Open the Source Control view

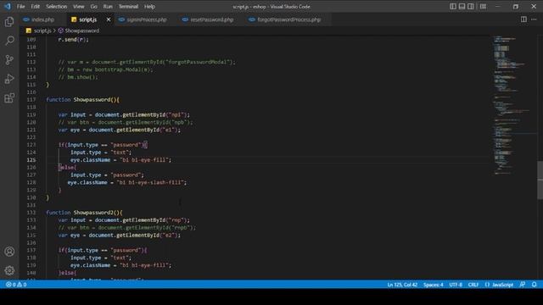[x=9, y=60]
